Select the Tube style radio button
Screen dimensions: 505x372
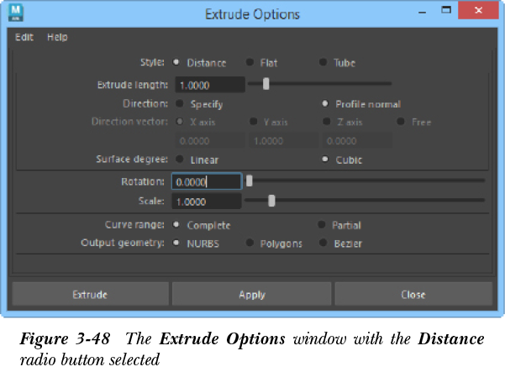click(324, 63)
